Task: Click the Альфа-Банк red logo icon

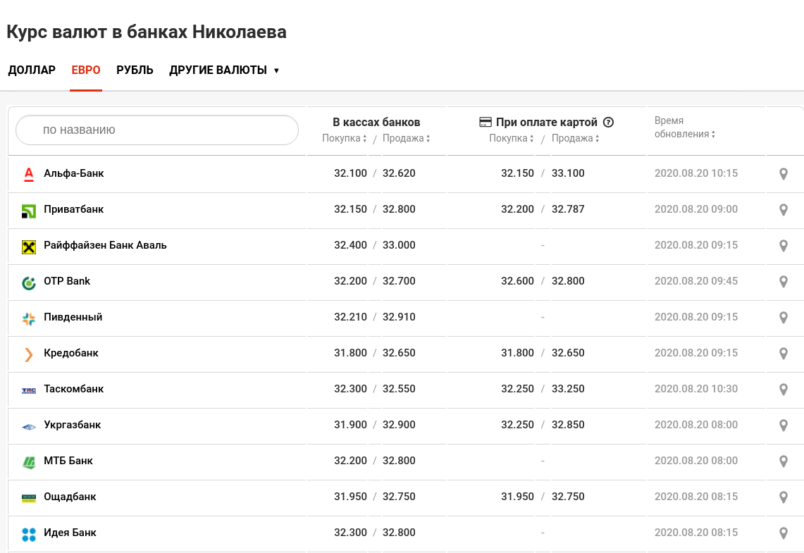Action: click(29, 175)
